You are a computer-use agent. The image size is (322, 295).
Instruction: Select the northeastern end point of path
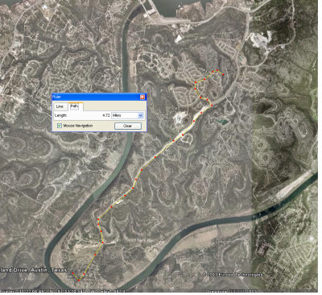click(x=223, y=74)
